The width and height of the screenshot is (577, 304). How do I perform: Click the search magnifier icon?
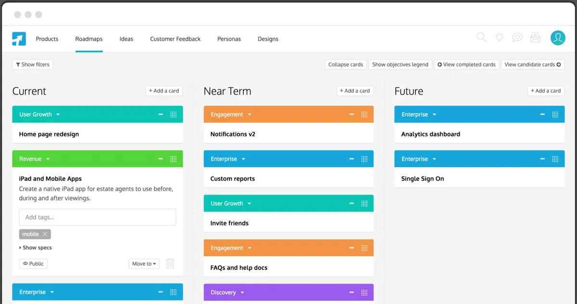[x=481, y=37]
